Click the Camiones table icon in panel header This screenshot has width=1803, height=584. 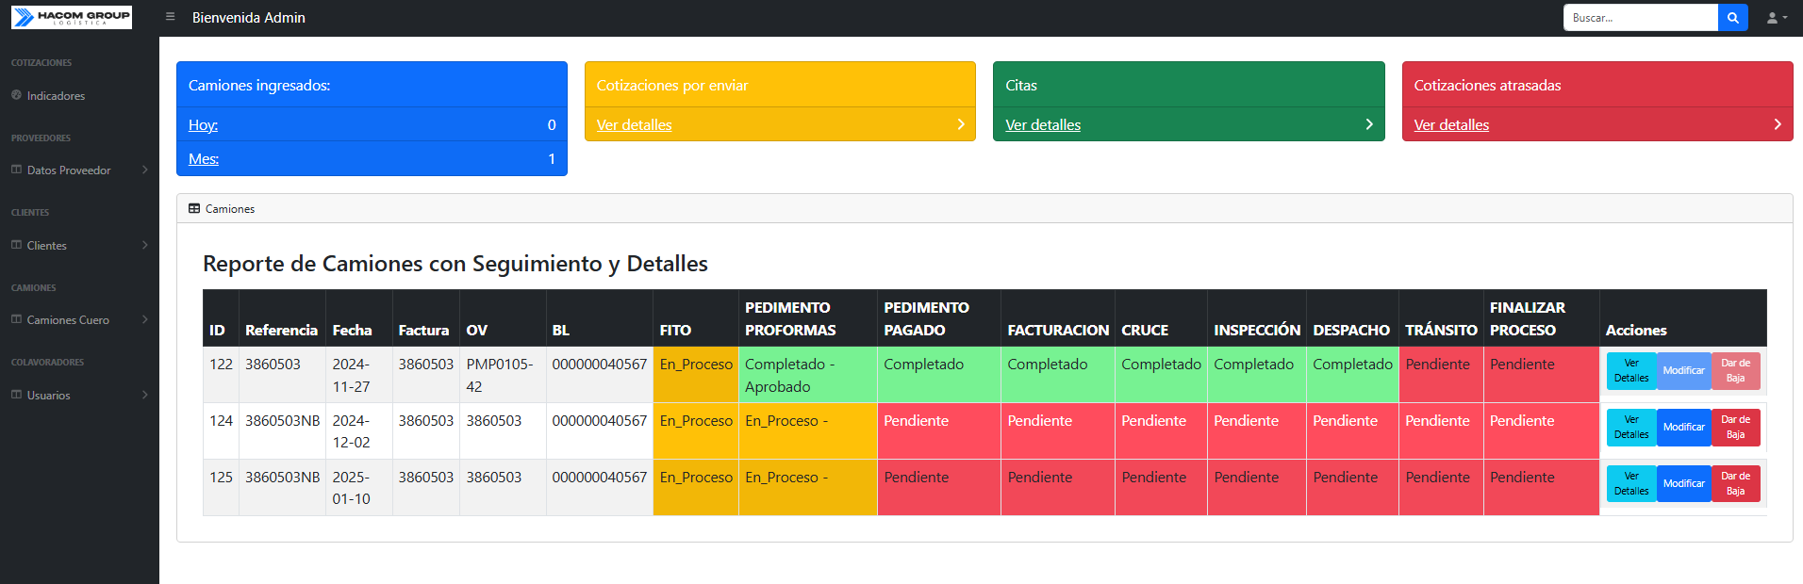[x=194, y=209]
